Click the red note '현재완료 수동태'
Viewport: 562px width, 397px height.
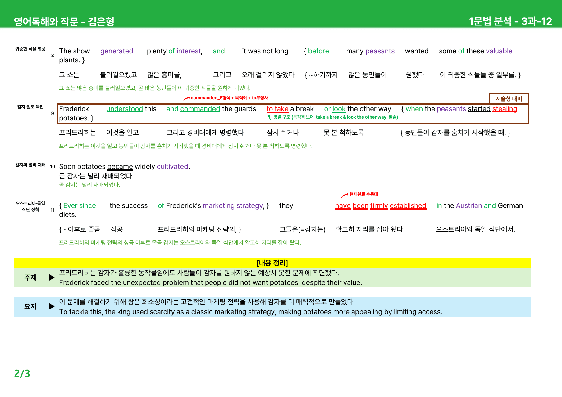click(363, 194)
